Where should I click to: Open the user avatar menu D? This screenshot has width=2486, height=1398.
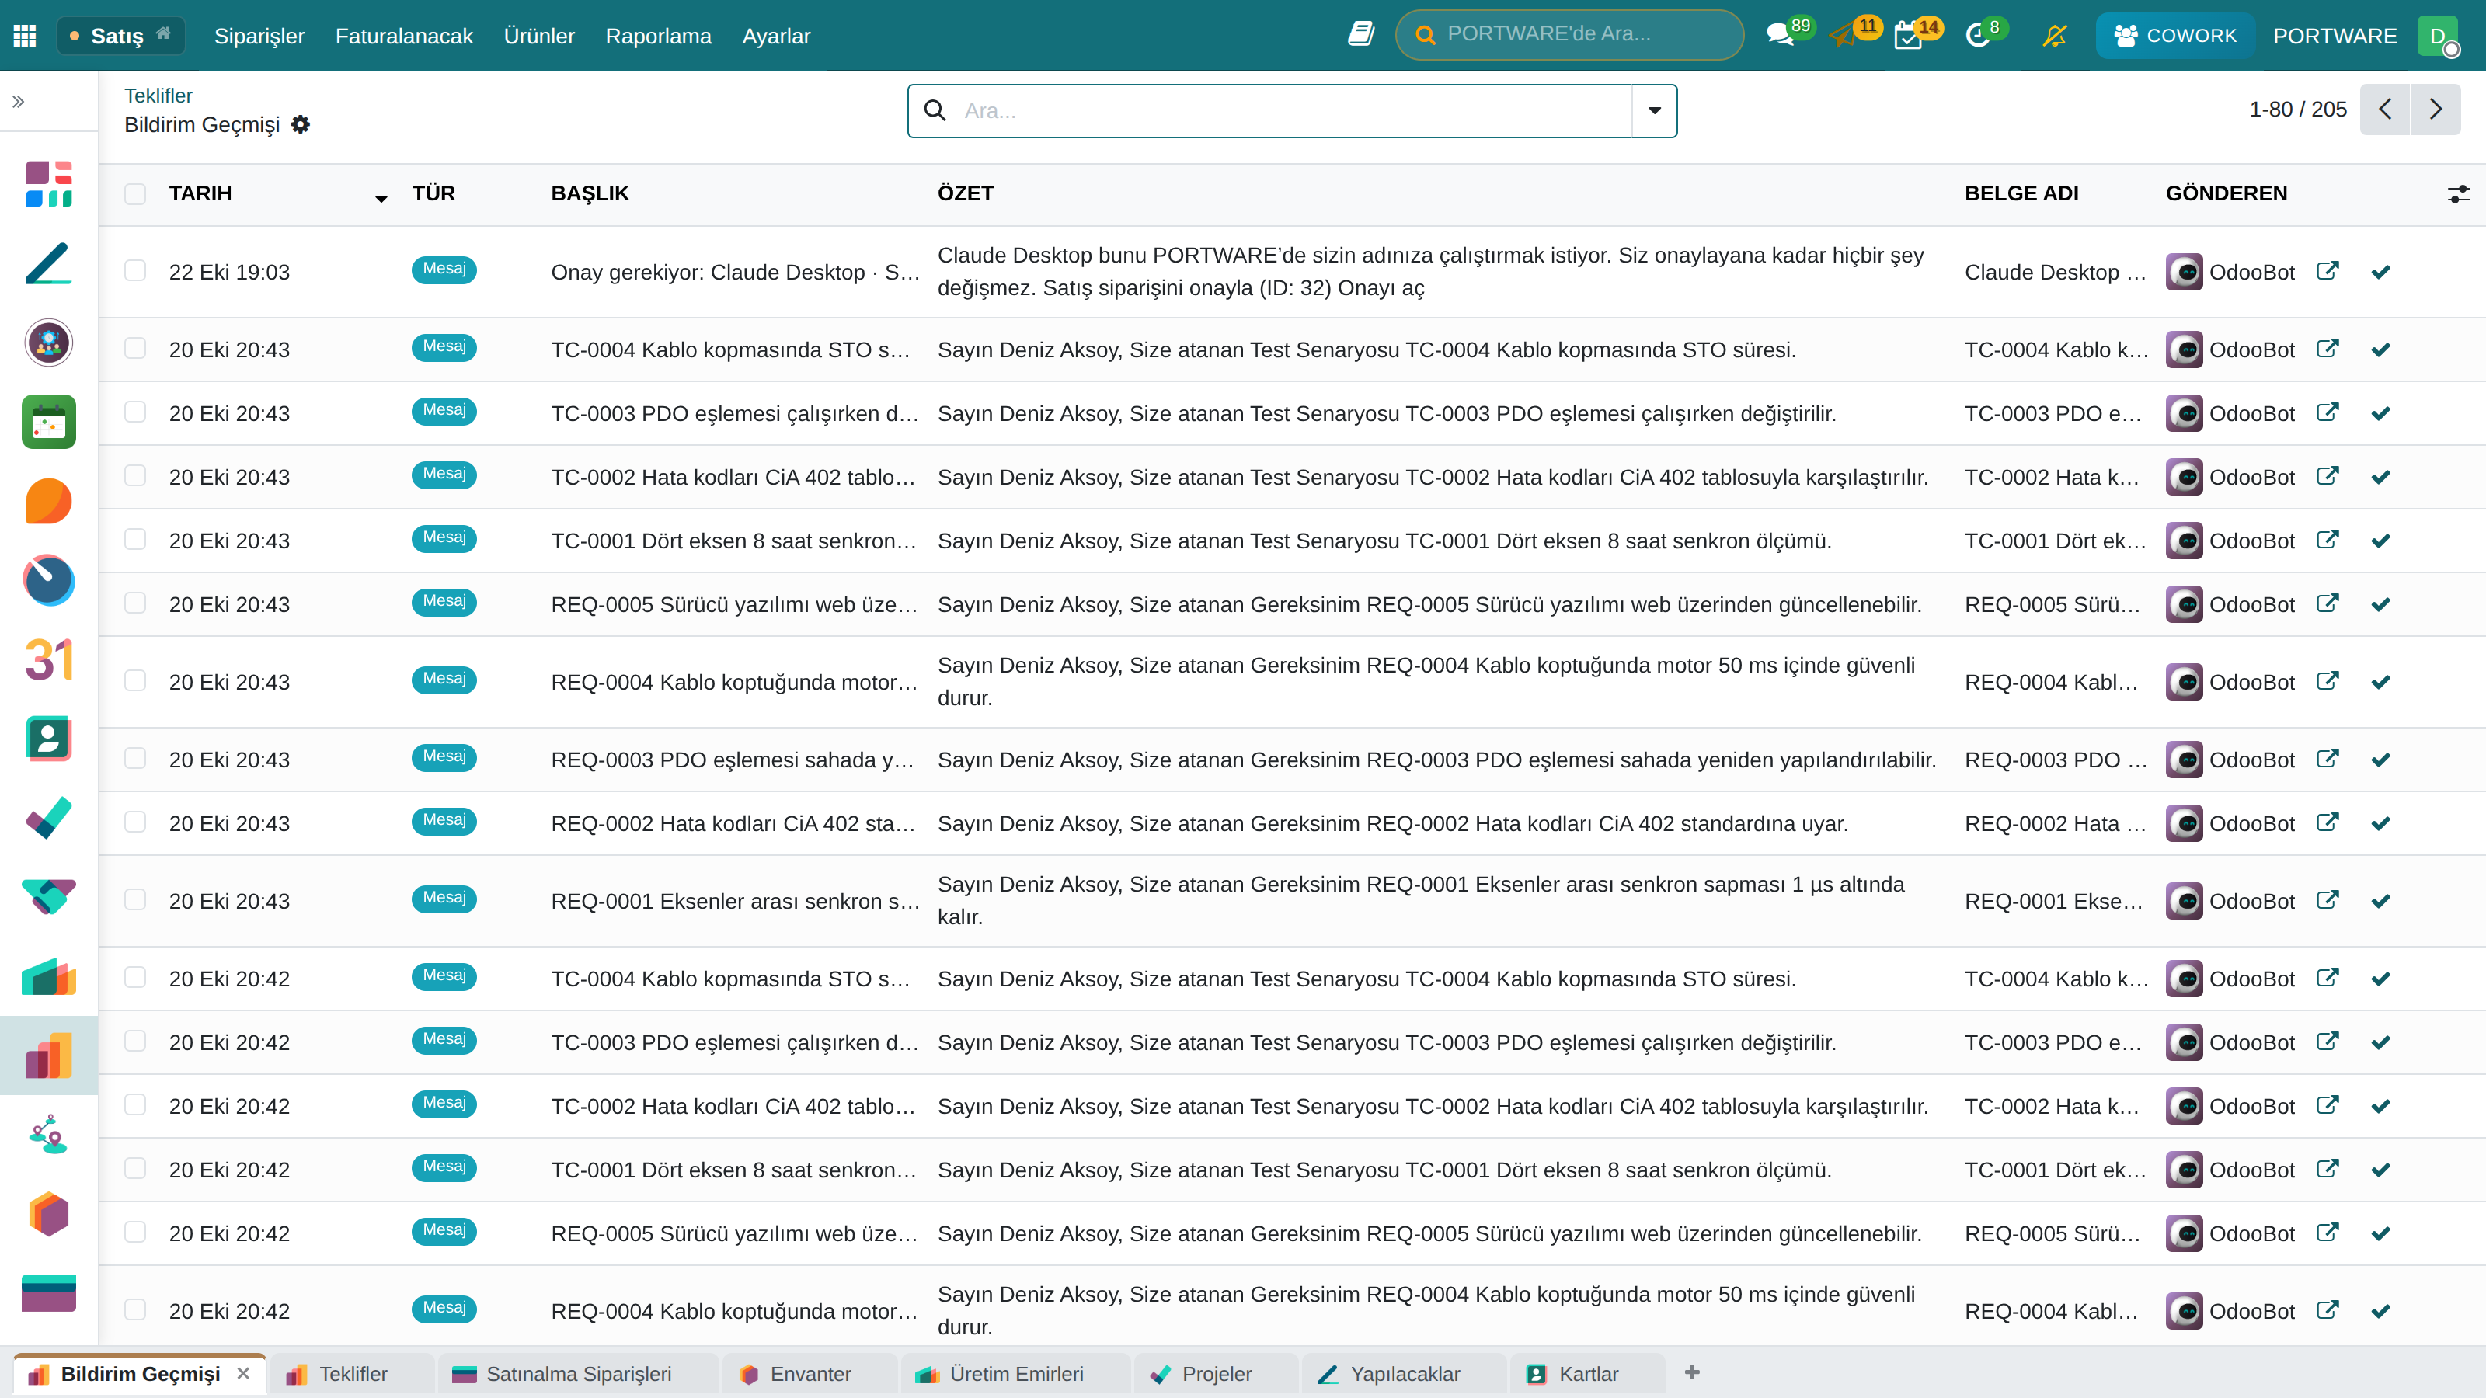[x=2439, y=36]
